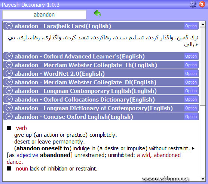Open Option for WordNet 2.0
The height and width of the screenshot is (184, 208).
coord(191,73)
